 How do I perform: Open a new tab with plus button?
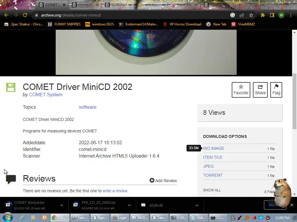tap(240, 5)
